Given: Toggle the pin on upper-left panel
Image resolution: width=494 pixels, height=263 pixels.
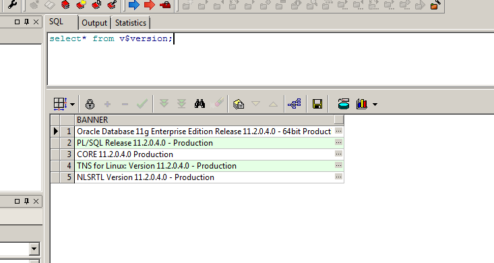Looking at the screenshot, I should click(26, 22).
